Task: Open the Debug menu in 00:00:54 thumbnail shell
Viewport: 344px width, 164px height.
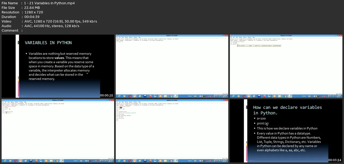Action: (127, 37)
